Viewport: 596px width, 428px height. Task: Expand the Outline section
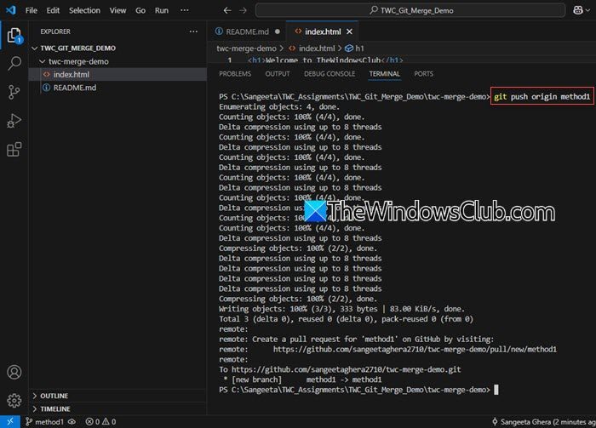click(54, 396)
